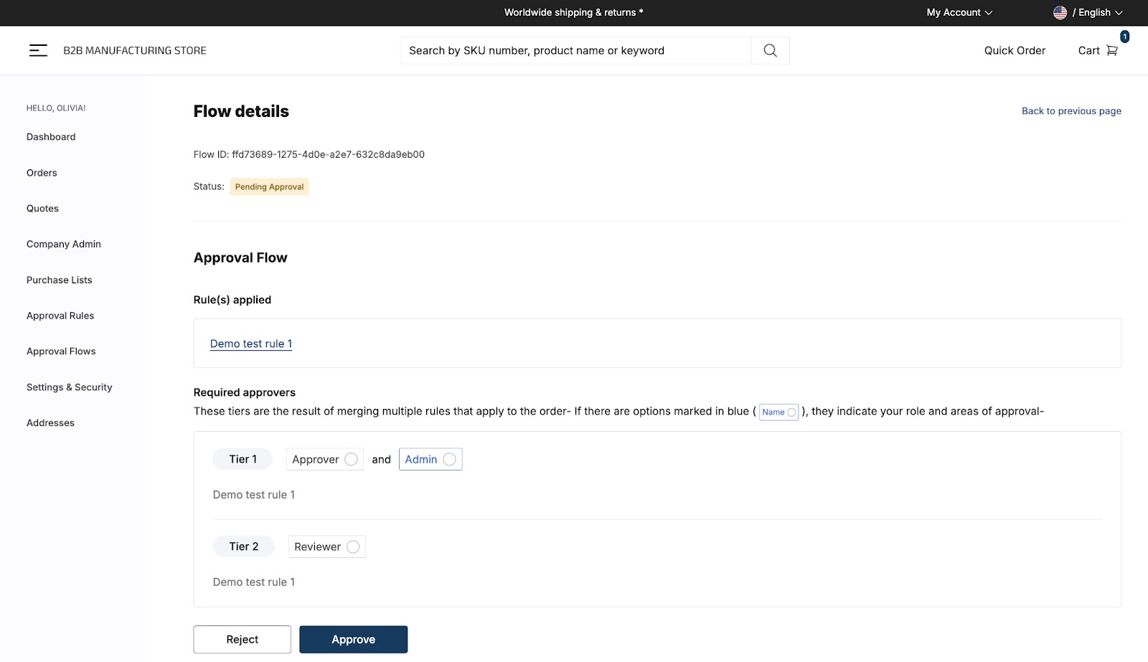The width and height of the screenshot is (1148, 662).
Task: Click the Quick Order link
Action: click(x=1015, y=50)
